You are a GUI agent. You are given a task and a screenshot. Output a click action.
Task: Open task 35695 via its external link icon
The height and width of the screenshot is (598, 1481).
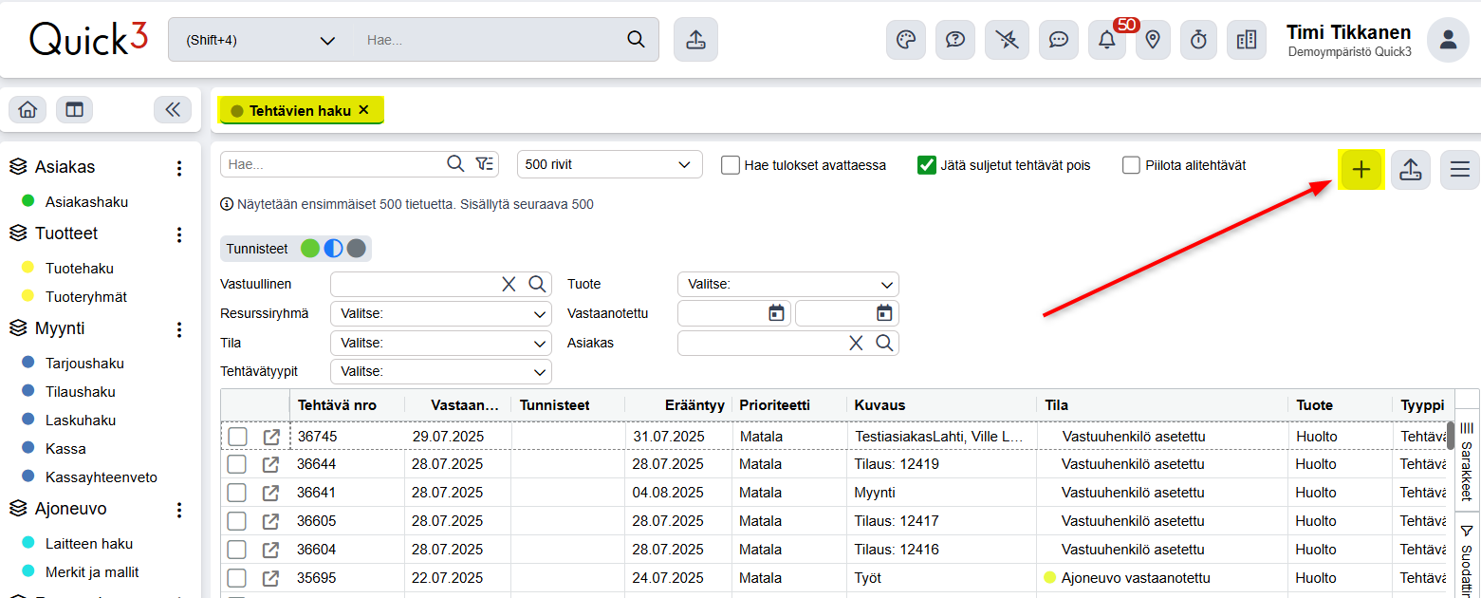(271, 577)
